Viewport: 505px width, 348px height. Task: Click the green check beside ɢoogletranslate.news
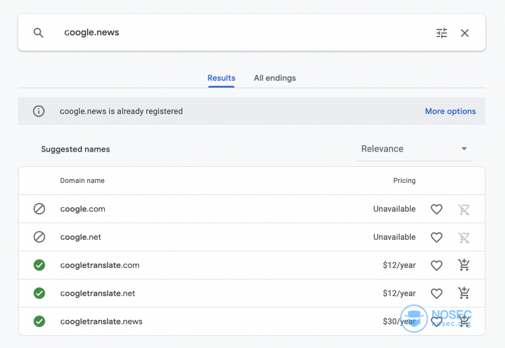[x=39, y=321]
